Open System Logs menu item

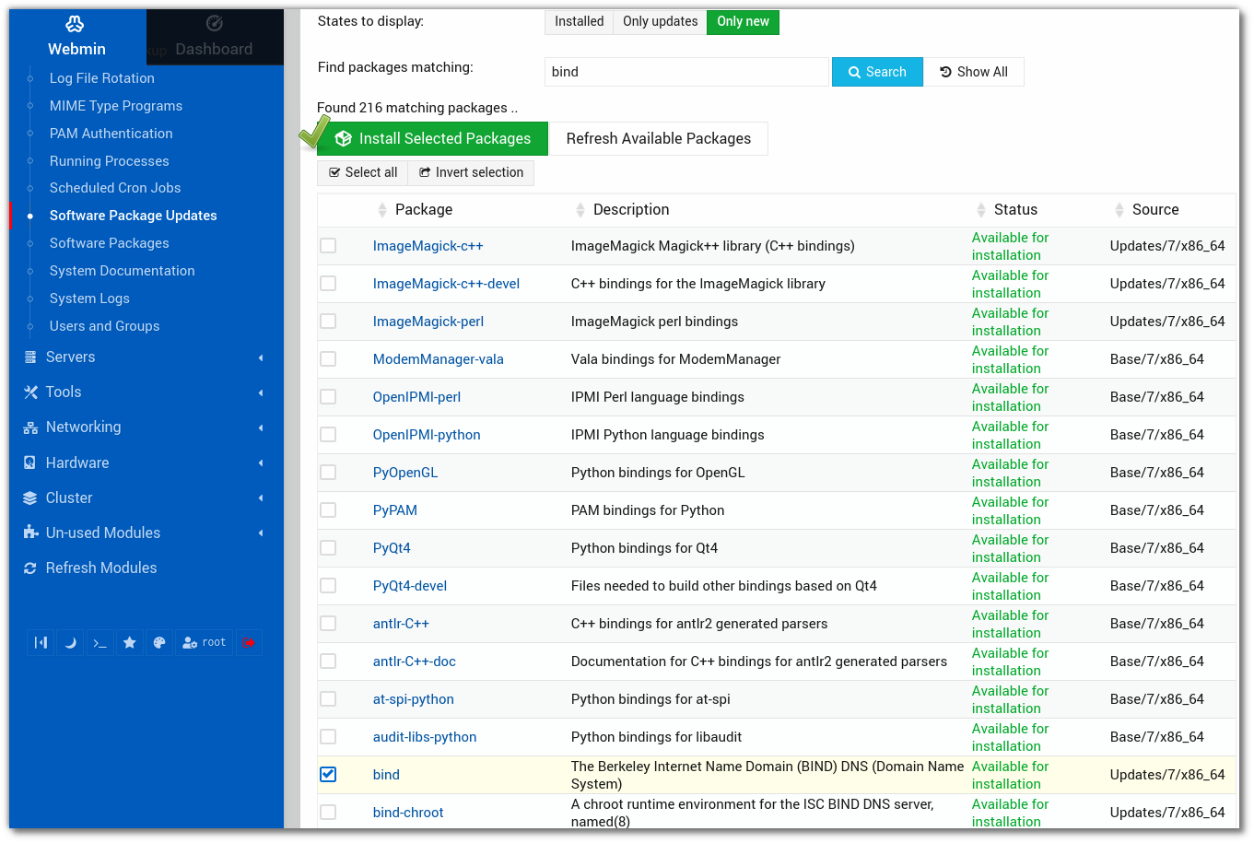pyautogui.click(x=89, y=299)
